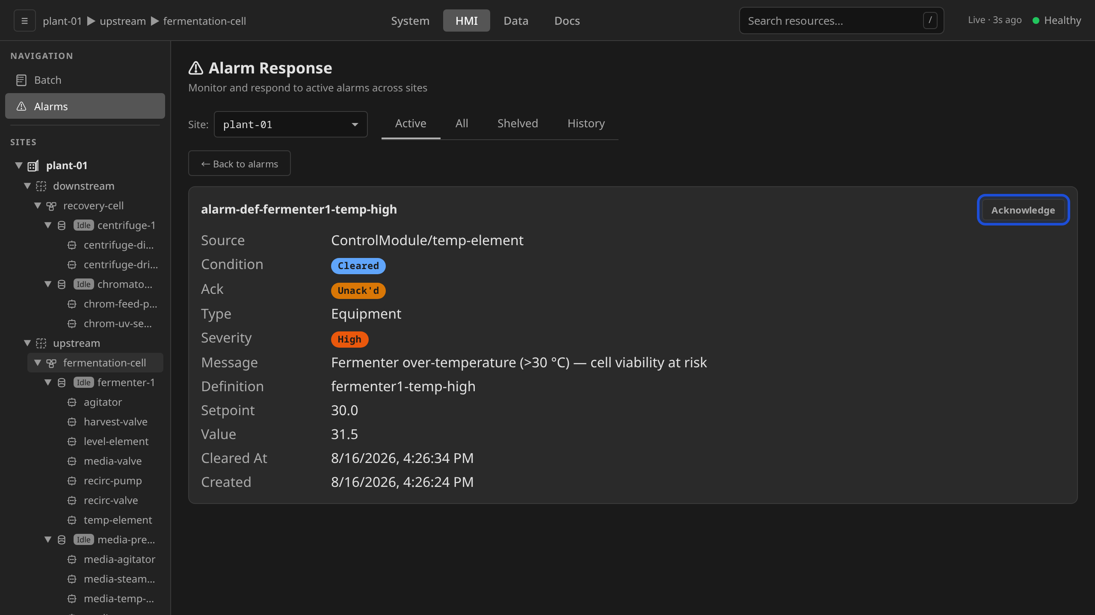Click the ControlModule/temp-element source value
This screenshot has width=1095, height=615.
(x=427, y=240)
